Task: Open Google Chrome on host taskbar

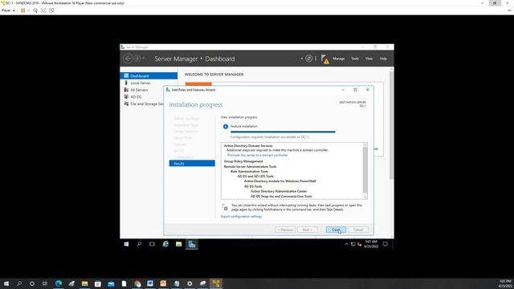Action: coord(137,283)
